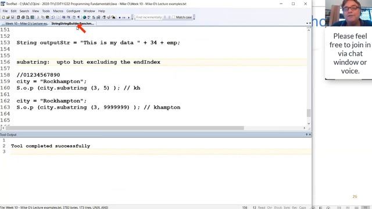Click the presenter webcam thumbnail
372x209 pixels.
pos(349,13)
